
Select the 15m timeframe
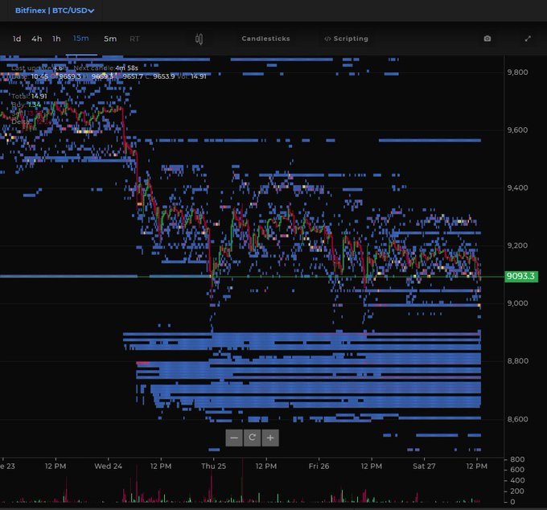81,39
